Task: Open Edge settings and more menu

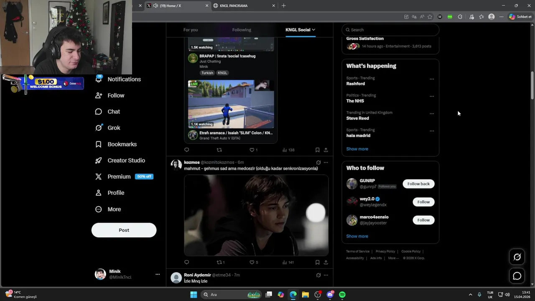Action: [502, 17]
